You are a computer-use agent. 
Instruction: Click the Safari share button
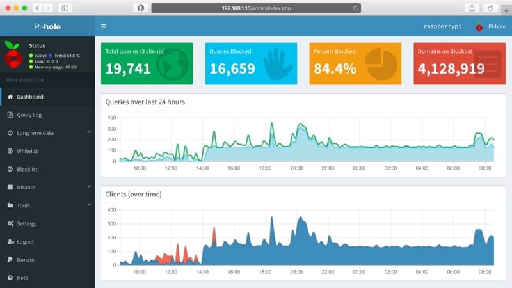click(472, 8)
